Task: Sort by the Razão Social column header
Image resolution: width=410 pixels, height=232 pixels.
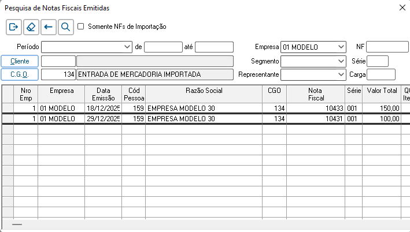Action: 204,91
